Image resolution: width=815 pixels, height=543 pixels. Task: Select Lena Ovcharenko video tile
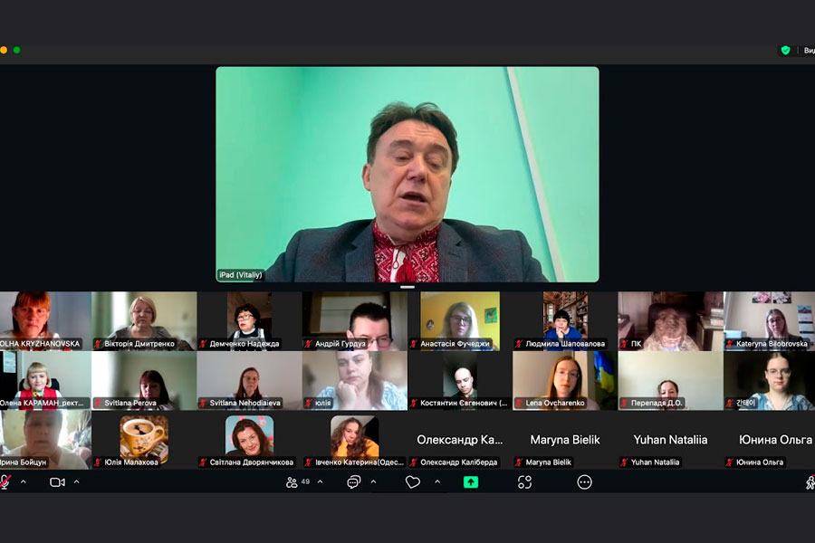[565, 381]
